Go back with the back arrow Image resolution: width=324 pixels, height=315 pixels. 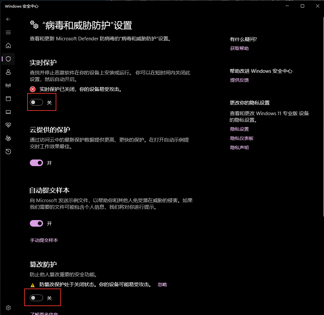coord(8,19)
